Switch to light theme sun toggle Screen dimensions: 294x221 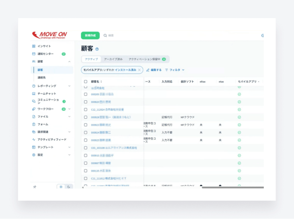(61, 187)
